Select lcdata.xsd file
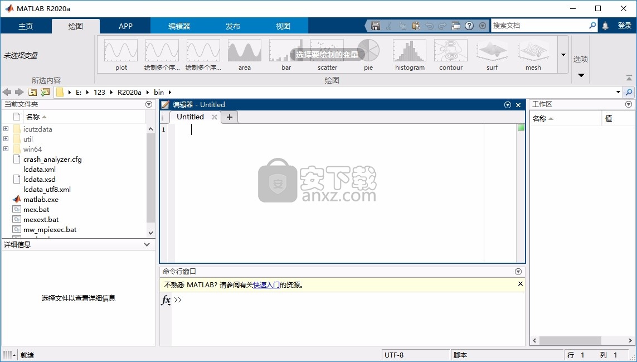The height and width of the screenshot is (362, 637). [x=40, y=180]
